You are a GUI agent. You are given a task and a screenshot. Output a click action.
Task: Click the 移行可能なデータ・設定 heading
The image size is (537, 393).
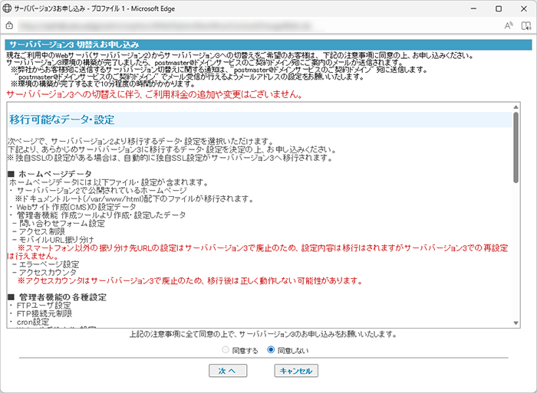pyautogui.click(x=61, y=120)
